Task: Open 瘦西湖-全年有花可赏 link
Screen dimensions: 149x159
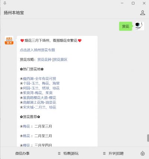Action: pos(39,79)
